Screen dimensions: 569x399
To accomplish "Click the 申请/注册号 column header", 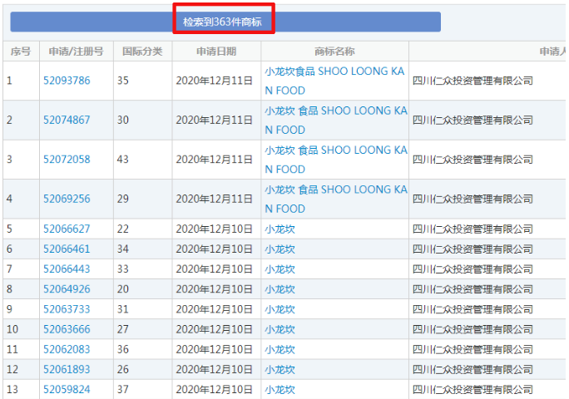I will click(x=76, y=51).
